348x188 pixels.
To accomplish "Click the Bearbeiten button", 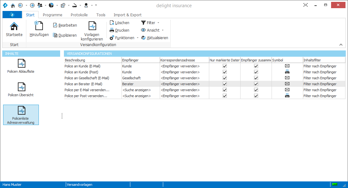I will (65, 25).
